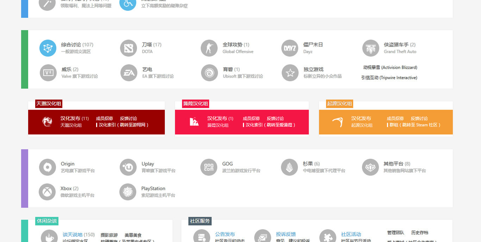This screenshot has width=481, height=242.
Task: Open the 其他平台 icon
Action: 370,167
